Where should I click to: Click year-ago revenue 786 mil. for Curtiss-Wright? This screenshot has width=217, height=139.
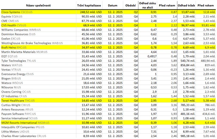point(210,105)
